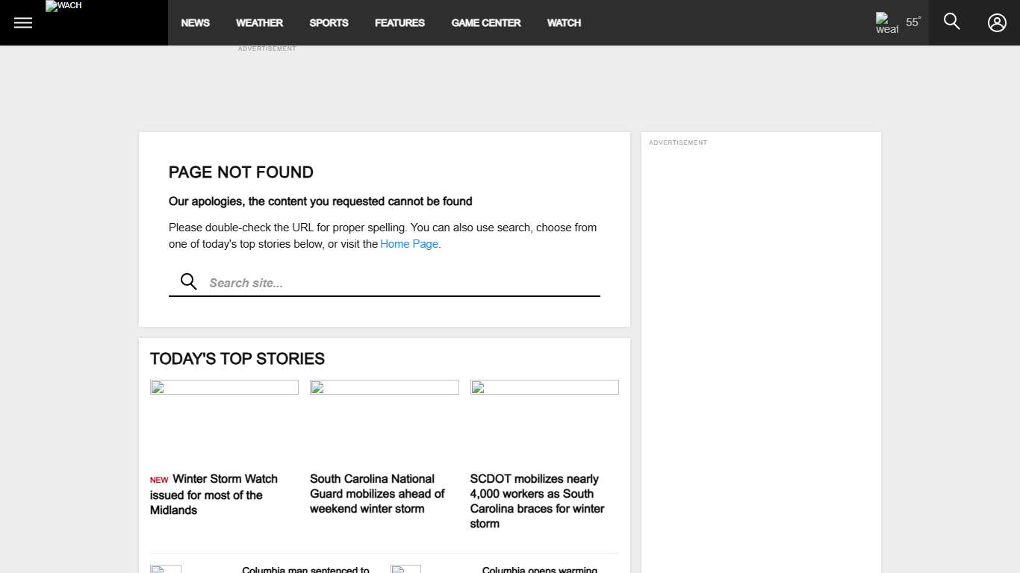Open the WATCH menu
Screen dimensions: 1020x573
(x=563, y=22)
